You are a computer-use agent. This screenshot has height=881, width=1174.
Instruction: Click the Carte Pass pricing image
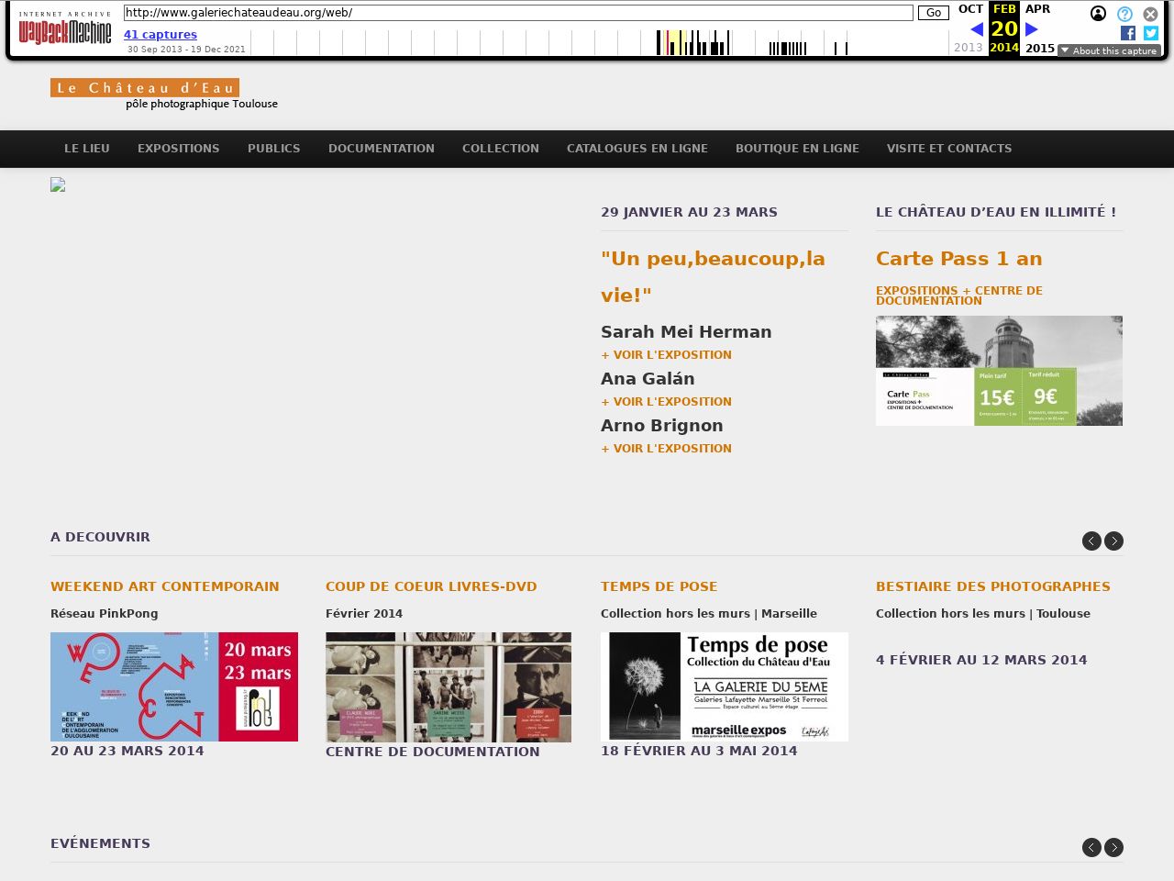(x=999, y=371)
